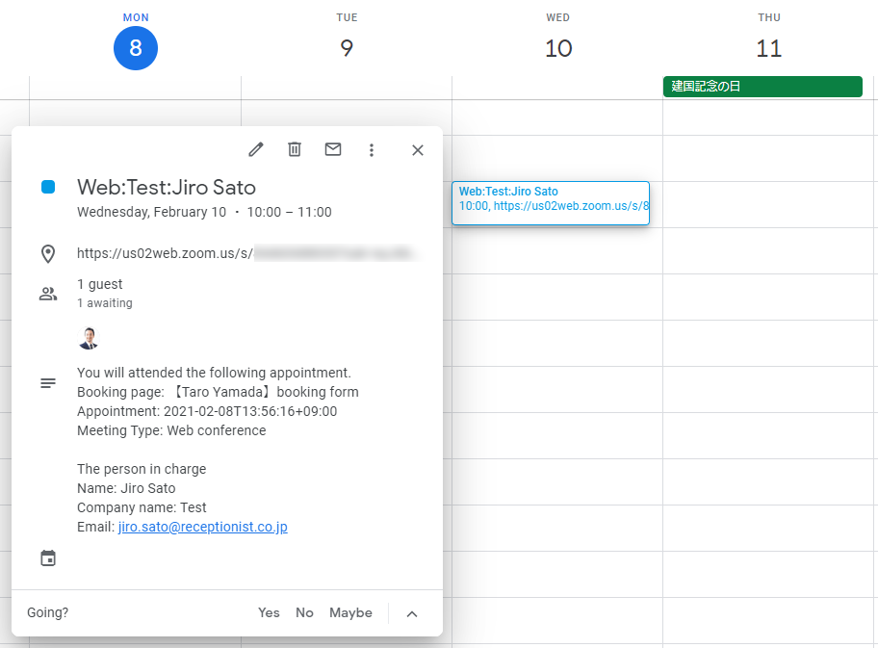
Task: Expand RSVP options with the chevron arrow
Action: click(x=412, y=613)
